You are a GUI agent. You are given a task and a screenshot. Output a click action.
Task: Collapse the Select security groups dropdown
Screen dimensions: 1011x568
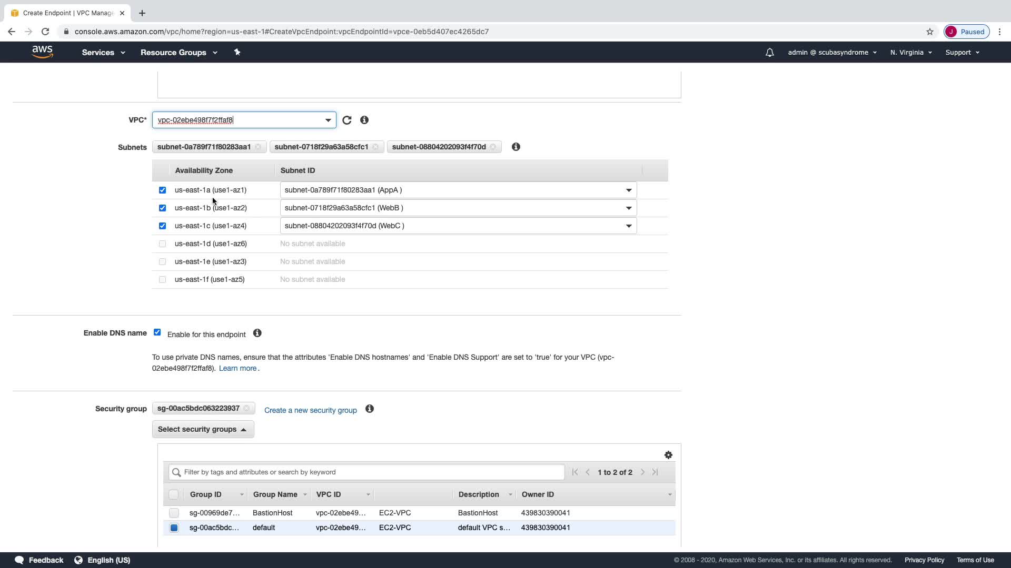[203, 430]
